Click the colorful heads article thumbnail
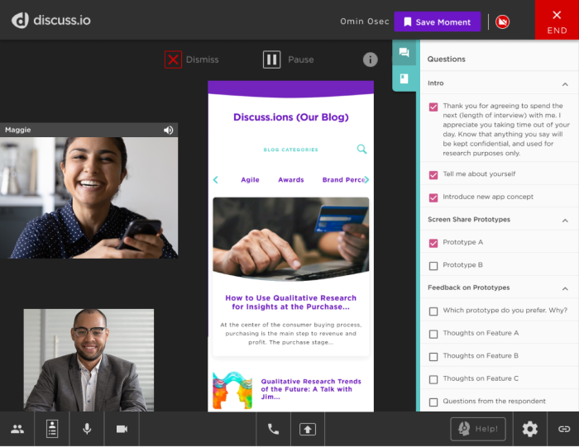The width and height of the screenshot is (579, 447). tap(232, 390)
